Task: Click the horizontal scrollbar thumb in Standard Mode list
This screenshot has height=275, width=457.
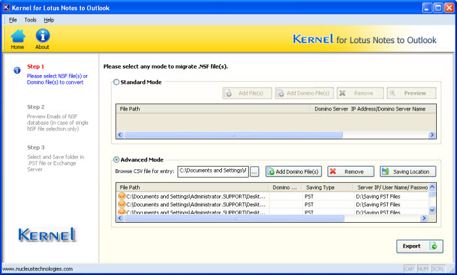Action: 233,135
